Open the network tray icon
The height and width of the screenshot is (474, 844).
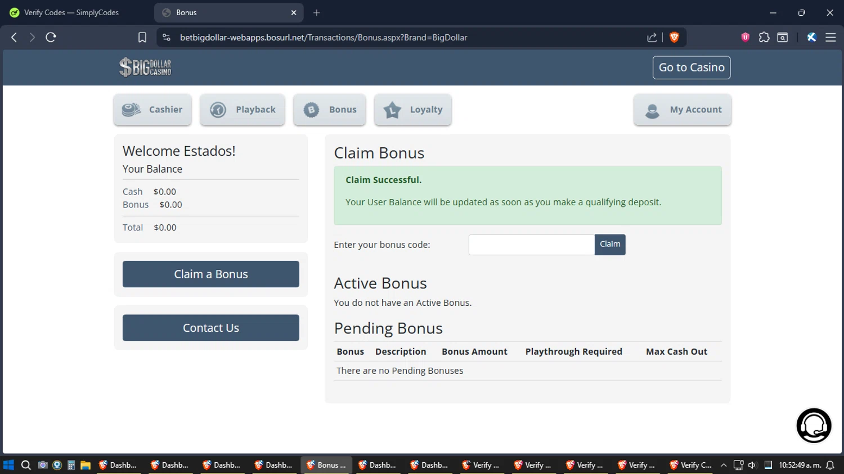coord(738,465)
